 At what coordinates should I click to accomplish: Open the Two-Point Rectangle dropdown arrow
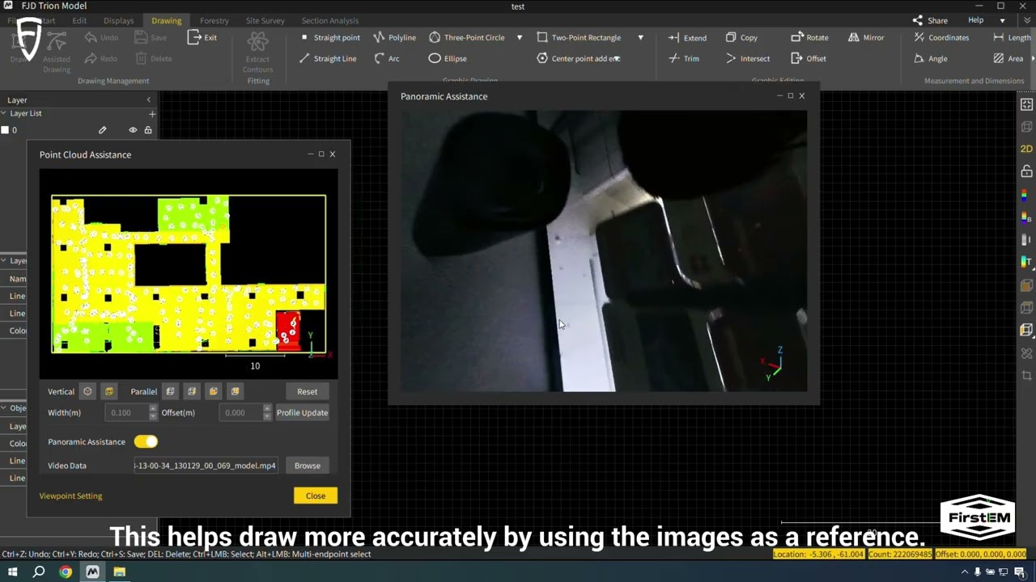point(640,37)
